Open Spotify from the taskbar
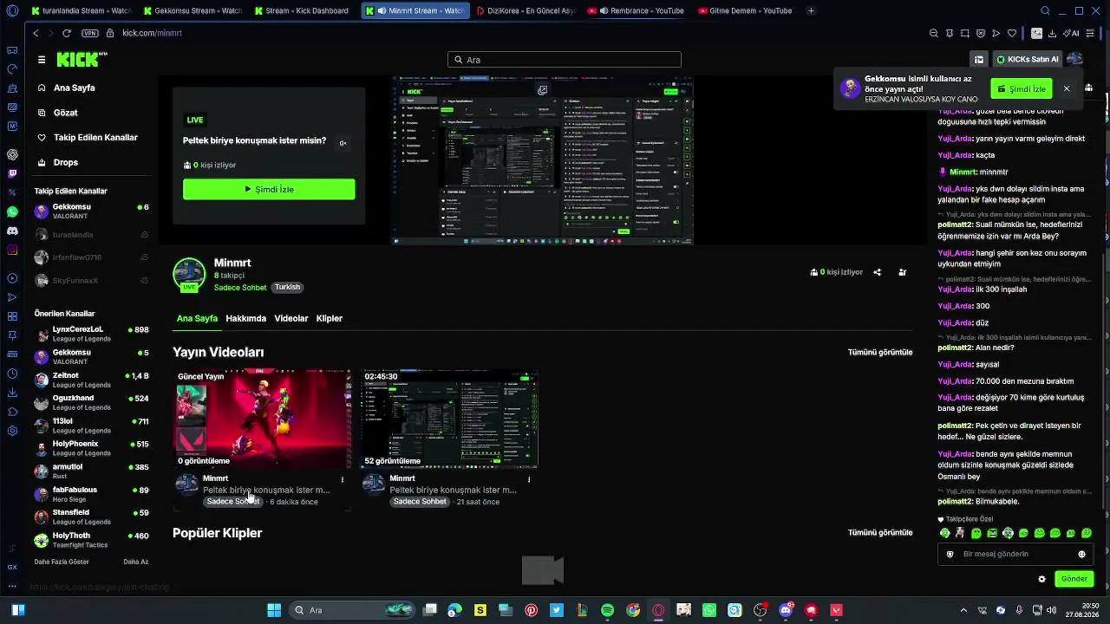1110x624 pixels. [x=607, y=610]
